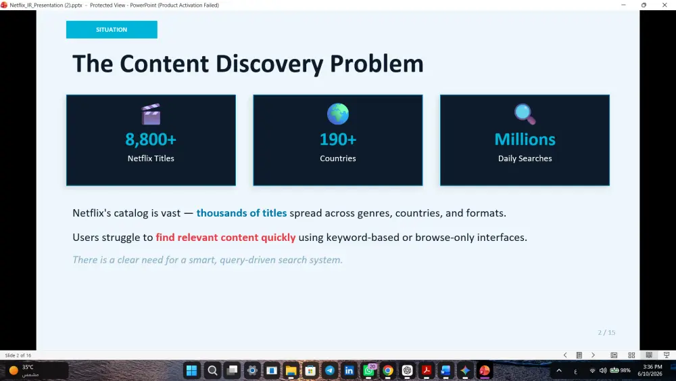Click the PowerPoint taskbar icon
Screen dimensions: 676x381
click(x=485, y=370)
